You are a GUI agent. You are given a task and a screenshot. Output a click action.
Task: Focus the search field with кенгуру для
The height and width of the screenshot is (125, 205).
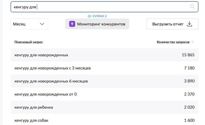104,7
